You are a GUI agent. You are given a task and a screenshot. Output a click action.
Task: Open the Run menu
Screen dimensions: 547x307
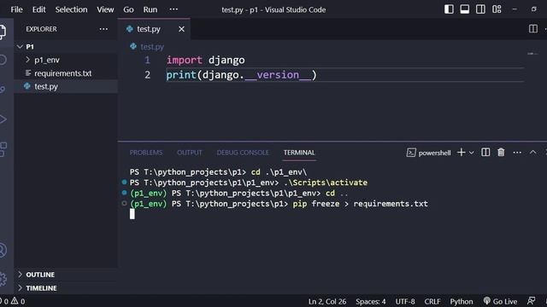pyautogui.click(x=150, y=9)
